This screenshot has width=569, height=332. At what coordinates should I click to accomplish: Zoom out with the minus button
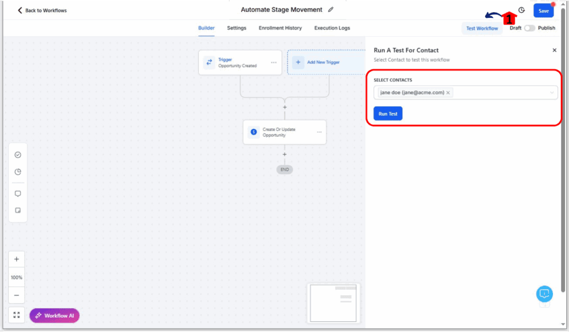(x=17, y=295)
